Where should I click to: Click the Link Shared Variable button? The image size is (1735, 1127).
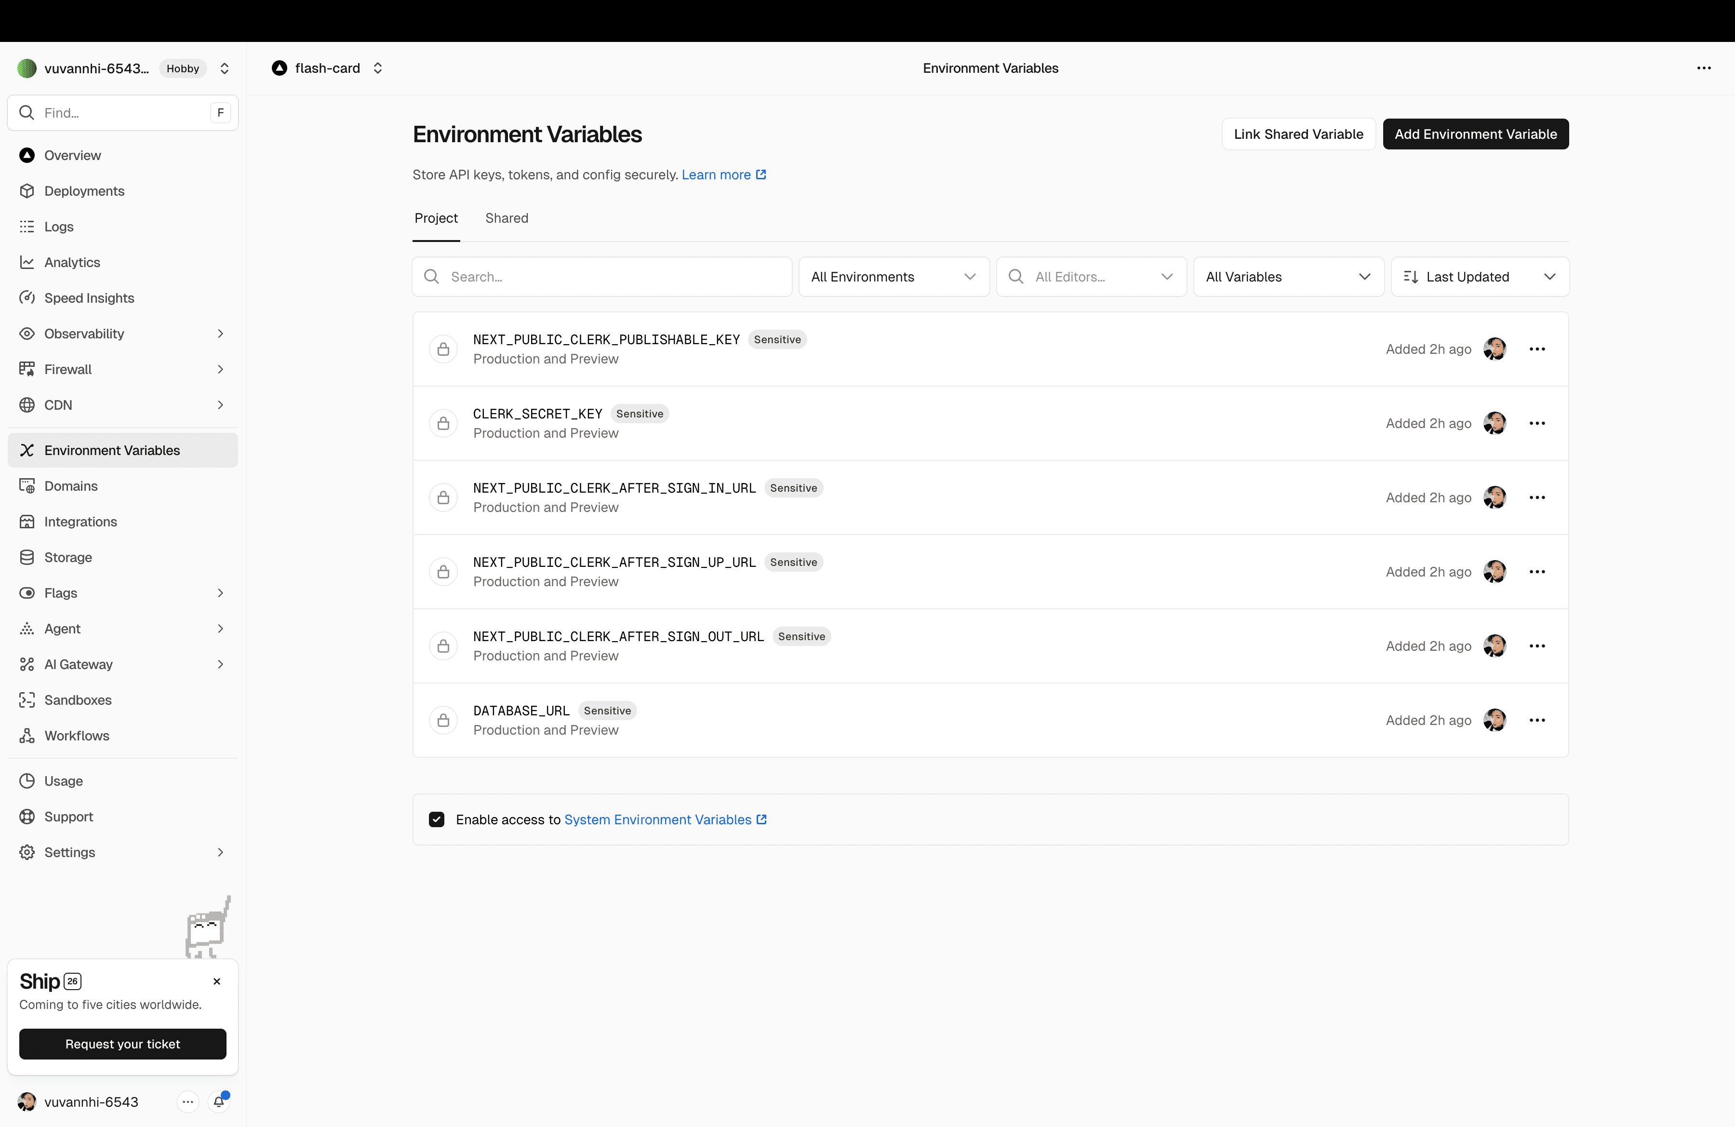[1298, 134]
